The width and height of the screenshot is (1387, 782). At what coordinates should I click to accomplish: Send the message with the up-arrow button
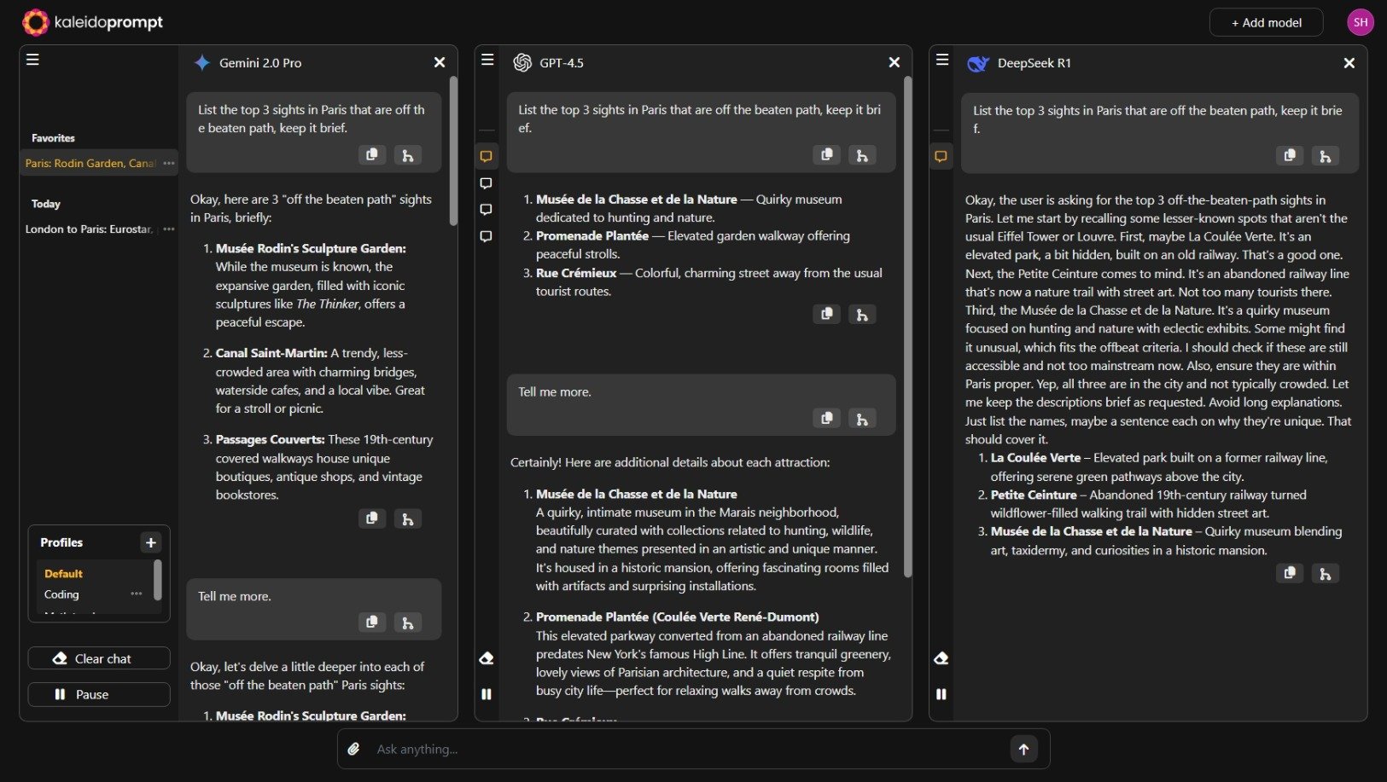pos(1023,749)
